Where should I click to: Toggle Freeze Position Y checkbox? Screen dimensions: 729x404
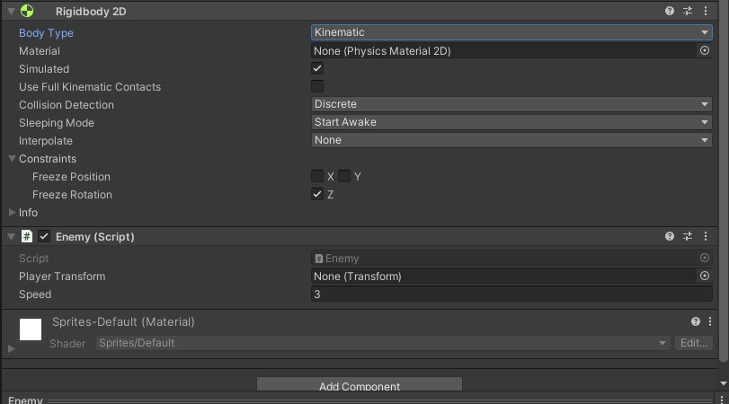point(344,176)
